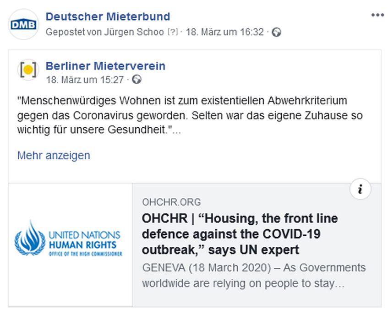This screenshot has height=320, width=388.
Task: Open the Deutscher Mieterbund page
Action: coord(108,17)
